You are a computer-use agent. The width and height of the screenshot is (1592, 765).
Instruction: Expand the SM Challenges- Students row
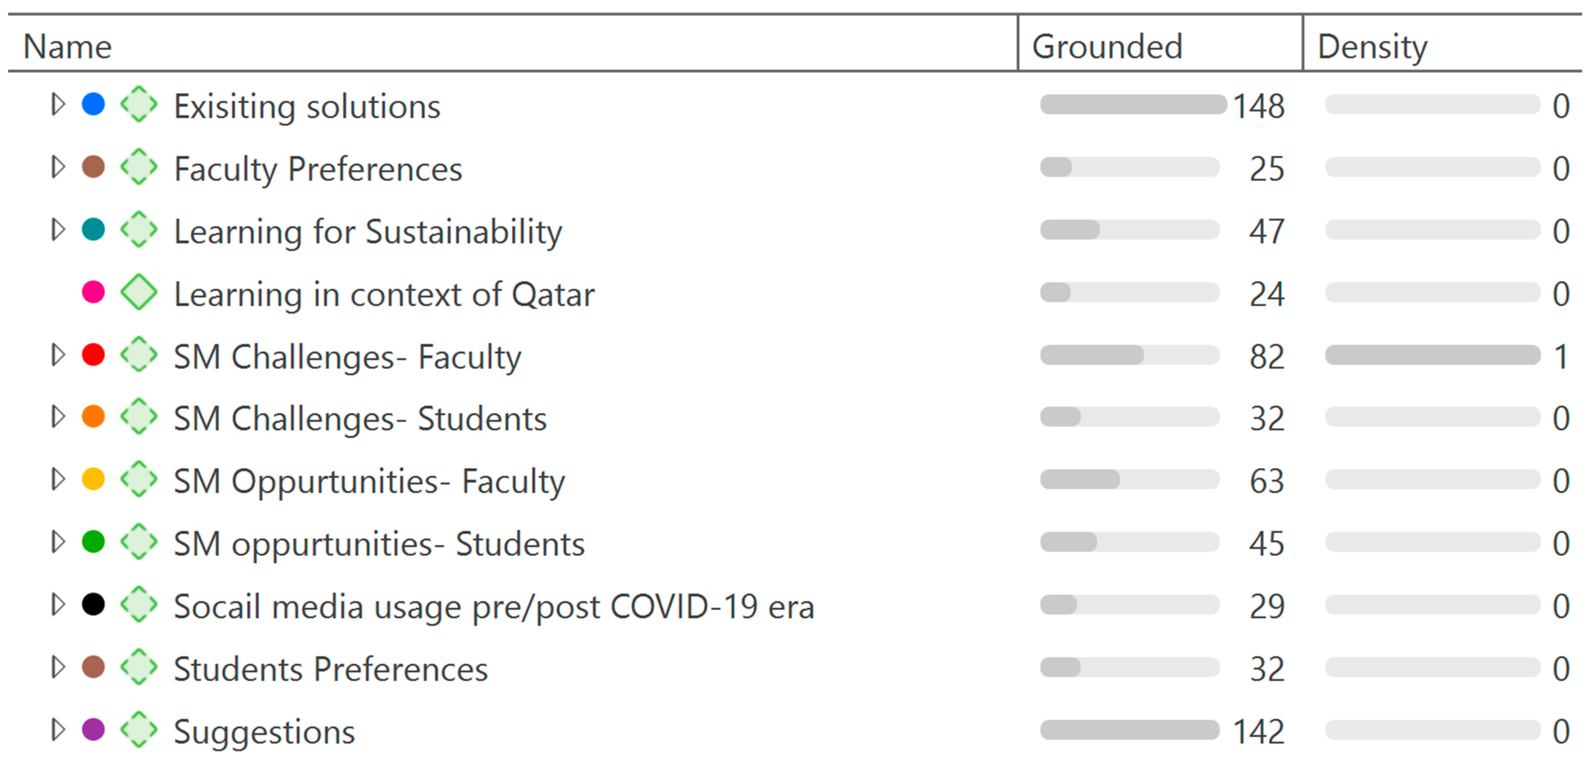coord(58,417)
